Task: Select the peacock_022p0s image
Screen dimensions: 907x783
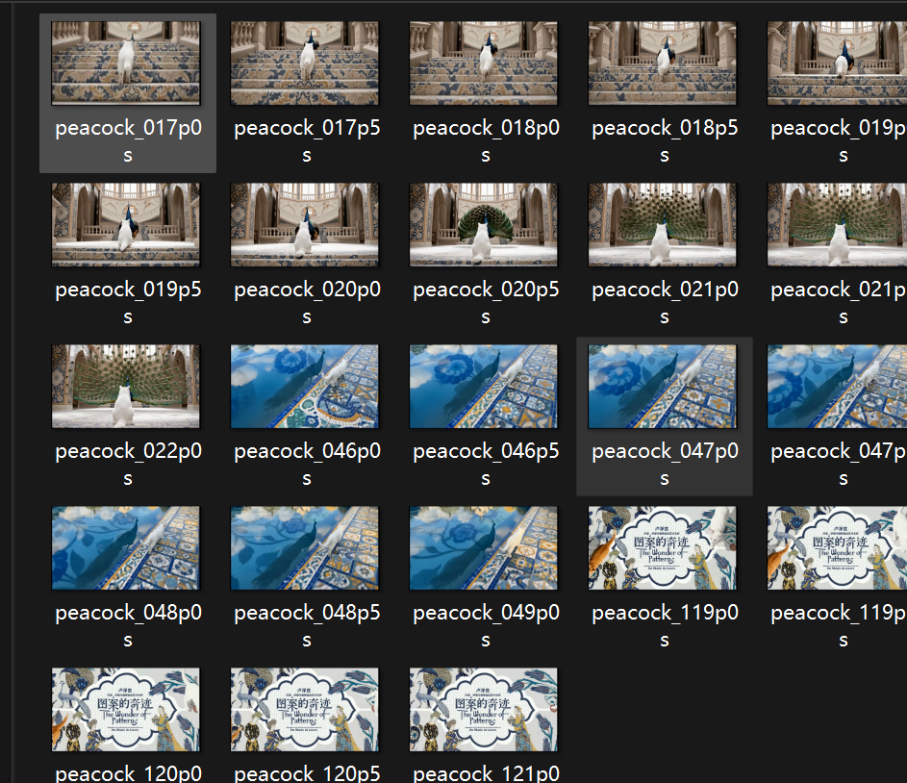Action: point(126,387)
